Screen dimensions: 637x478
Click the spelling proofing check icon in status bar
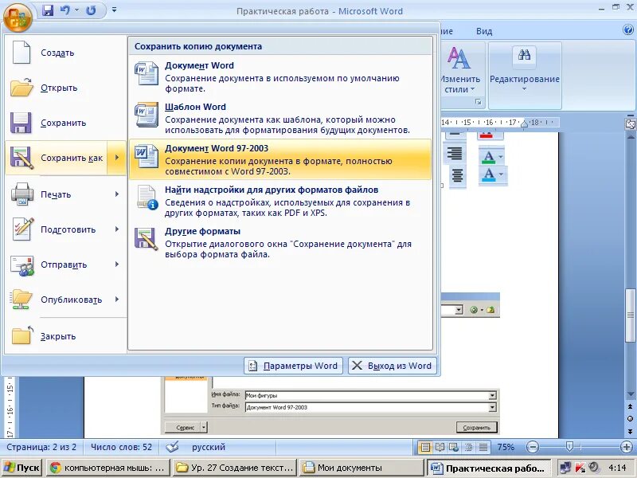click(x=172, y=447)
